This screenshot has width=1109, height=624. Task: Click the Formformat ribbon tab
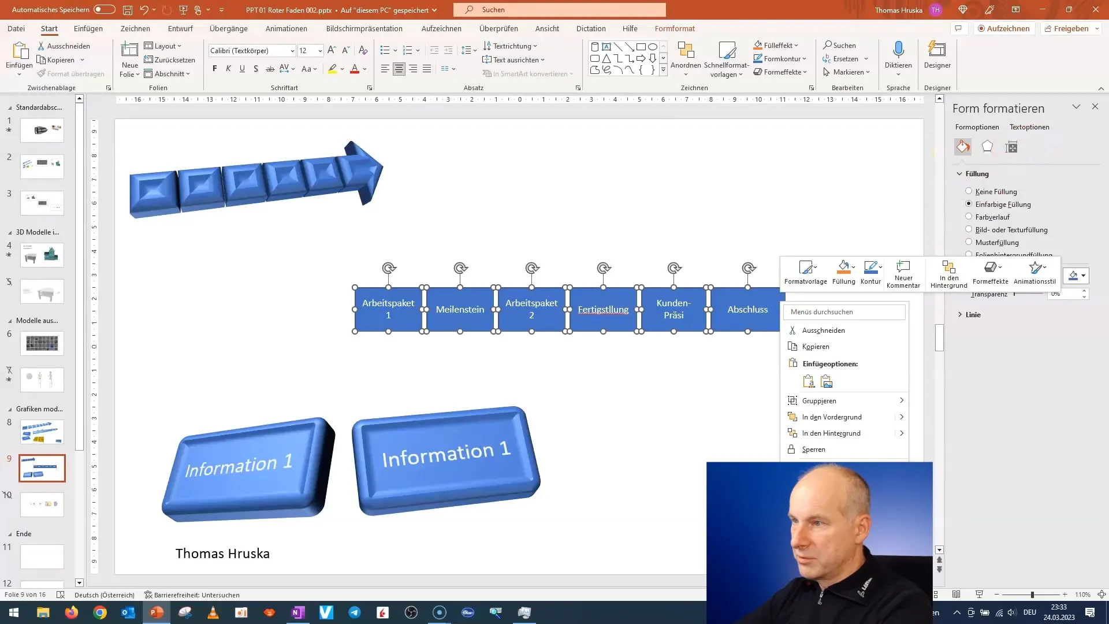674,28
